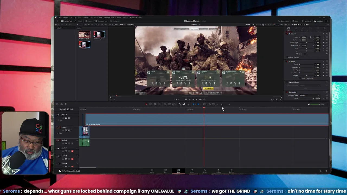The image size is (347, 195).
Task: Mute the Audio 2 track
Action: pyautogui.click(x=72, y=151)
